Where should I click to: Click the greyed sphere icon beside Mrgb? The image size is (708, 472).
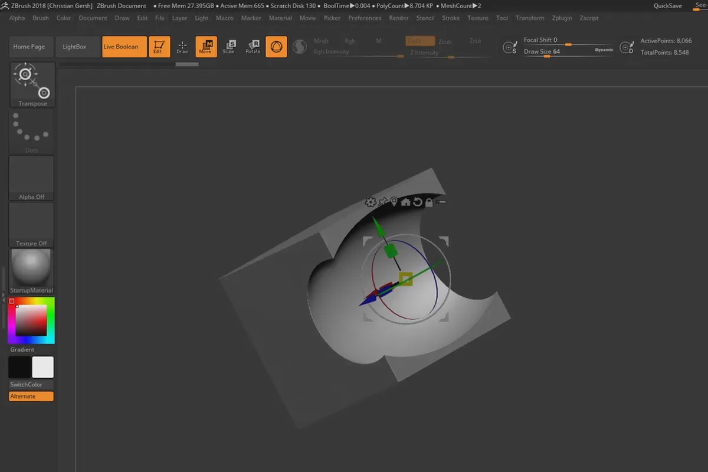click(300, 47)
